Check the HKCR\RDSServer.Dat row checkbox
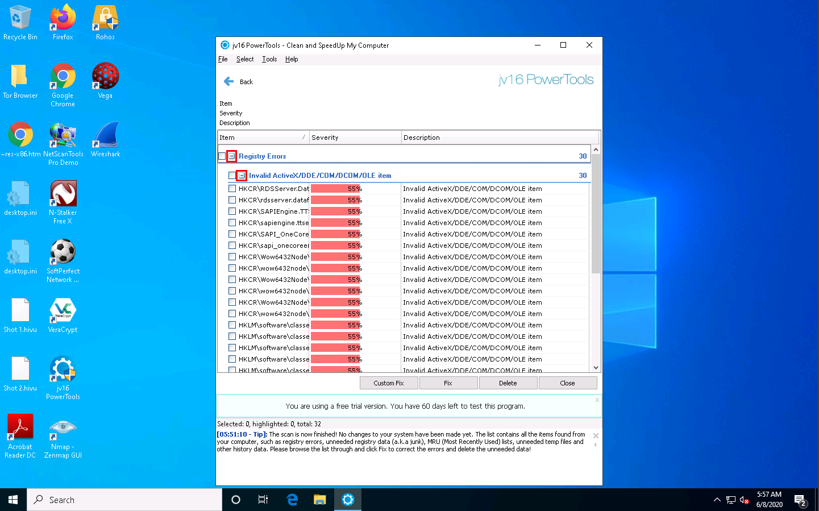This screenshot has height=511, width=819. click(x=232, y=188)
